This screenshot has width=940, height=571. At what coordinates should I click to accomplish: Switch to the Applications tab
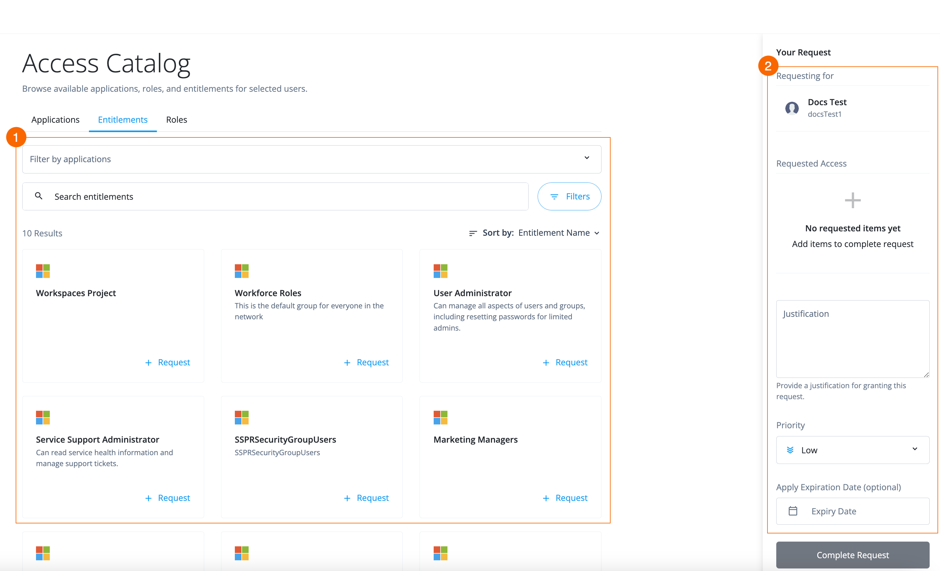(55, 119)
